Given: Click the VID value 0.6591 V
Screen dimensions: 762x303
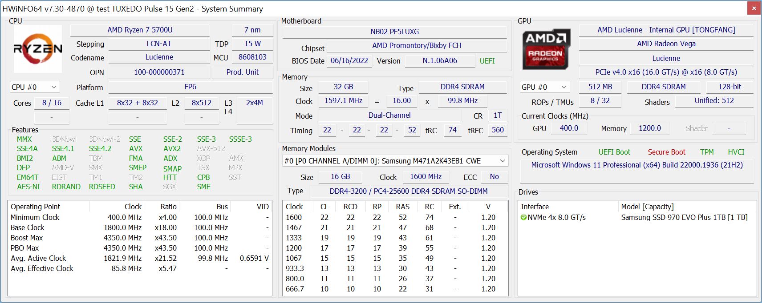Looking at the screenshot, I should click(x=254, y=259).
